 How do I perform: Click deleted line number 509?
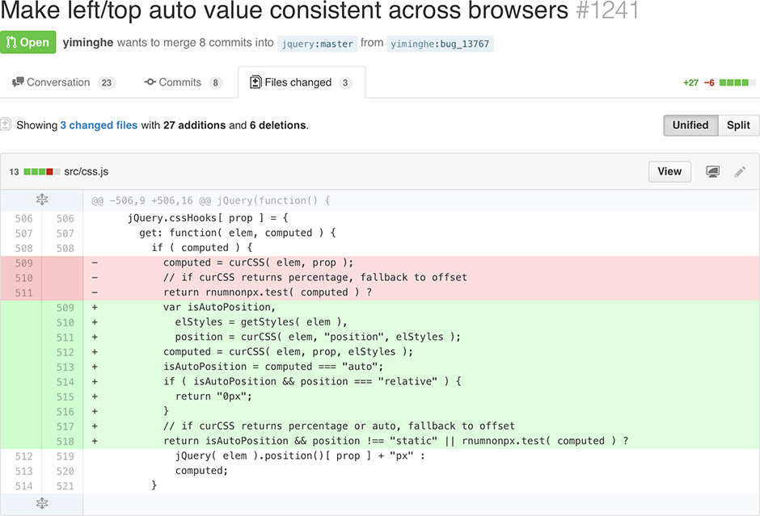(23, 262)
